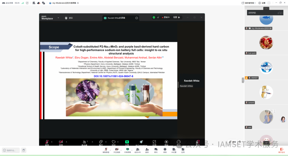Click the invite icon (邀请)
This screenshot has width=288, height=156.
(x=147, y=150)
